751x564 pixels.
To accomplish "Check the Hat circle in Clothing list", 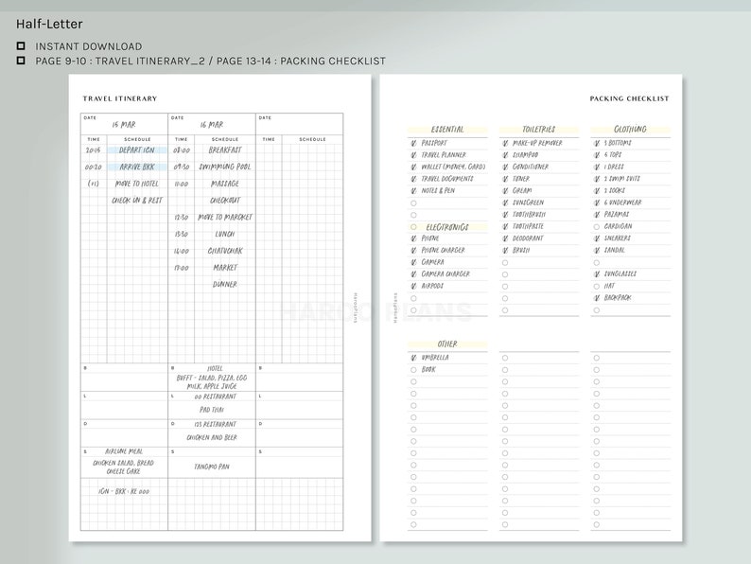I will (596, 286).
